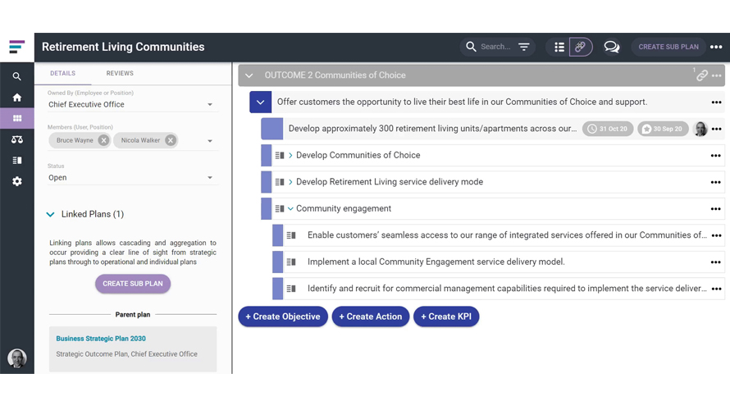Screen dimensions: 730x410
Task: Open Business Strategic Plan 2030 link
Action: 101,338
